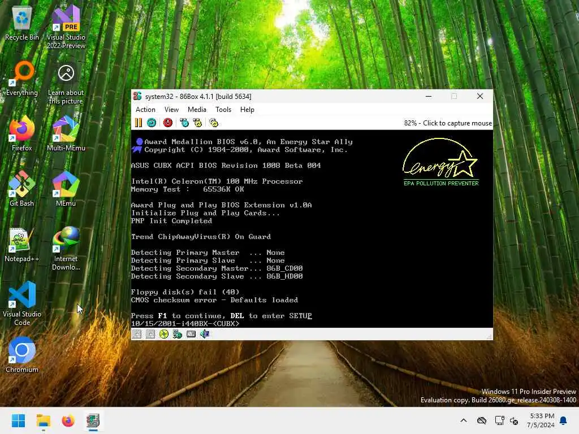Image resolution: width=579 pixels, height=434 pixels.
Task: Send Ctrl+Alt+Del via the teal gear icon
Action: tap(184, 123)
